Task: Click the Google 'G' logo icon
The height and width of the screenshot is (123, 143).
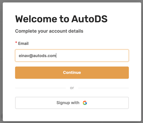Action: tap(85, 103)
